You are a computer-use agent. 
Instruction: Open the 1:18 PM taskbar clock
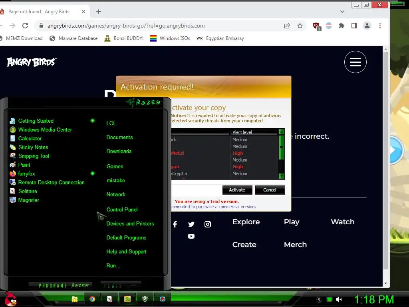pos(374,299)
